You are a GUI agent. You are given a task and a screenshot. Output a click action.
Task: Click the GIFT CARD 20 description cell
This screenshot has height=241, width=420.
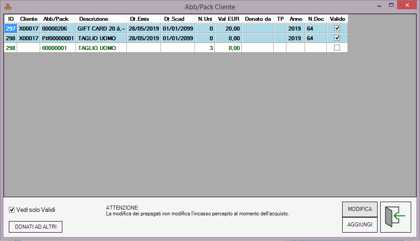pos(101,28)
